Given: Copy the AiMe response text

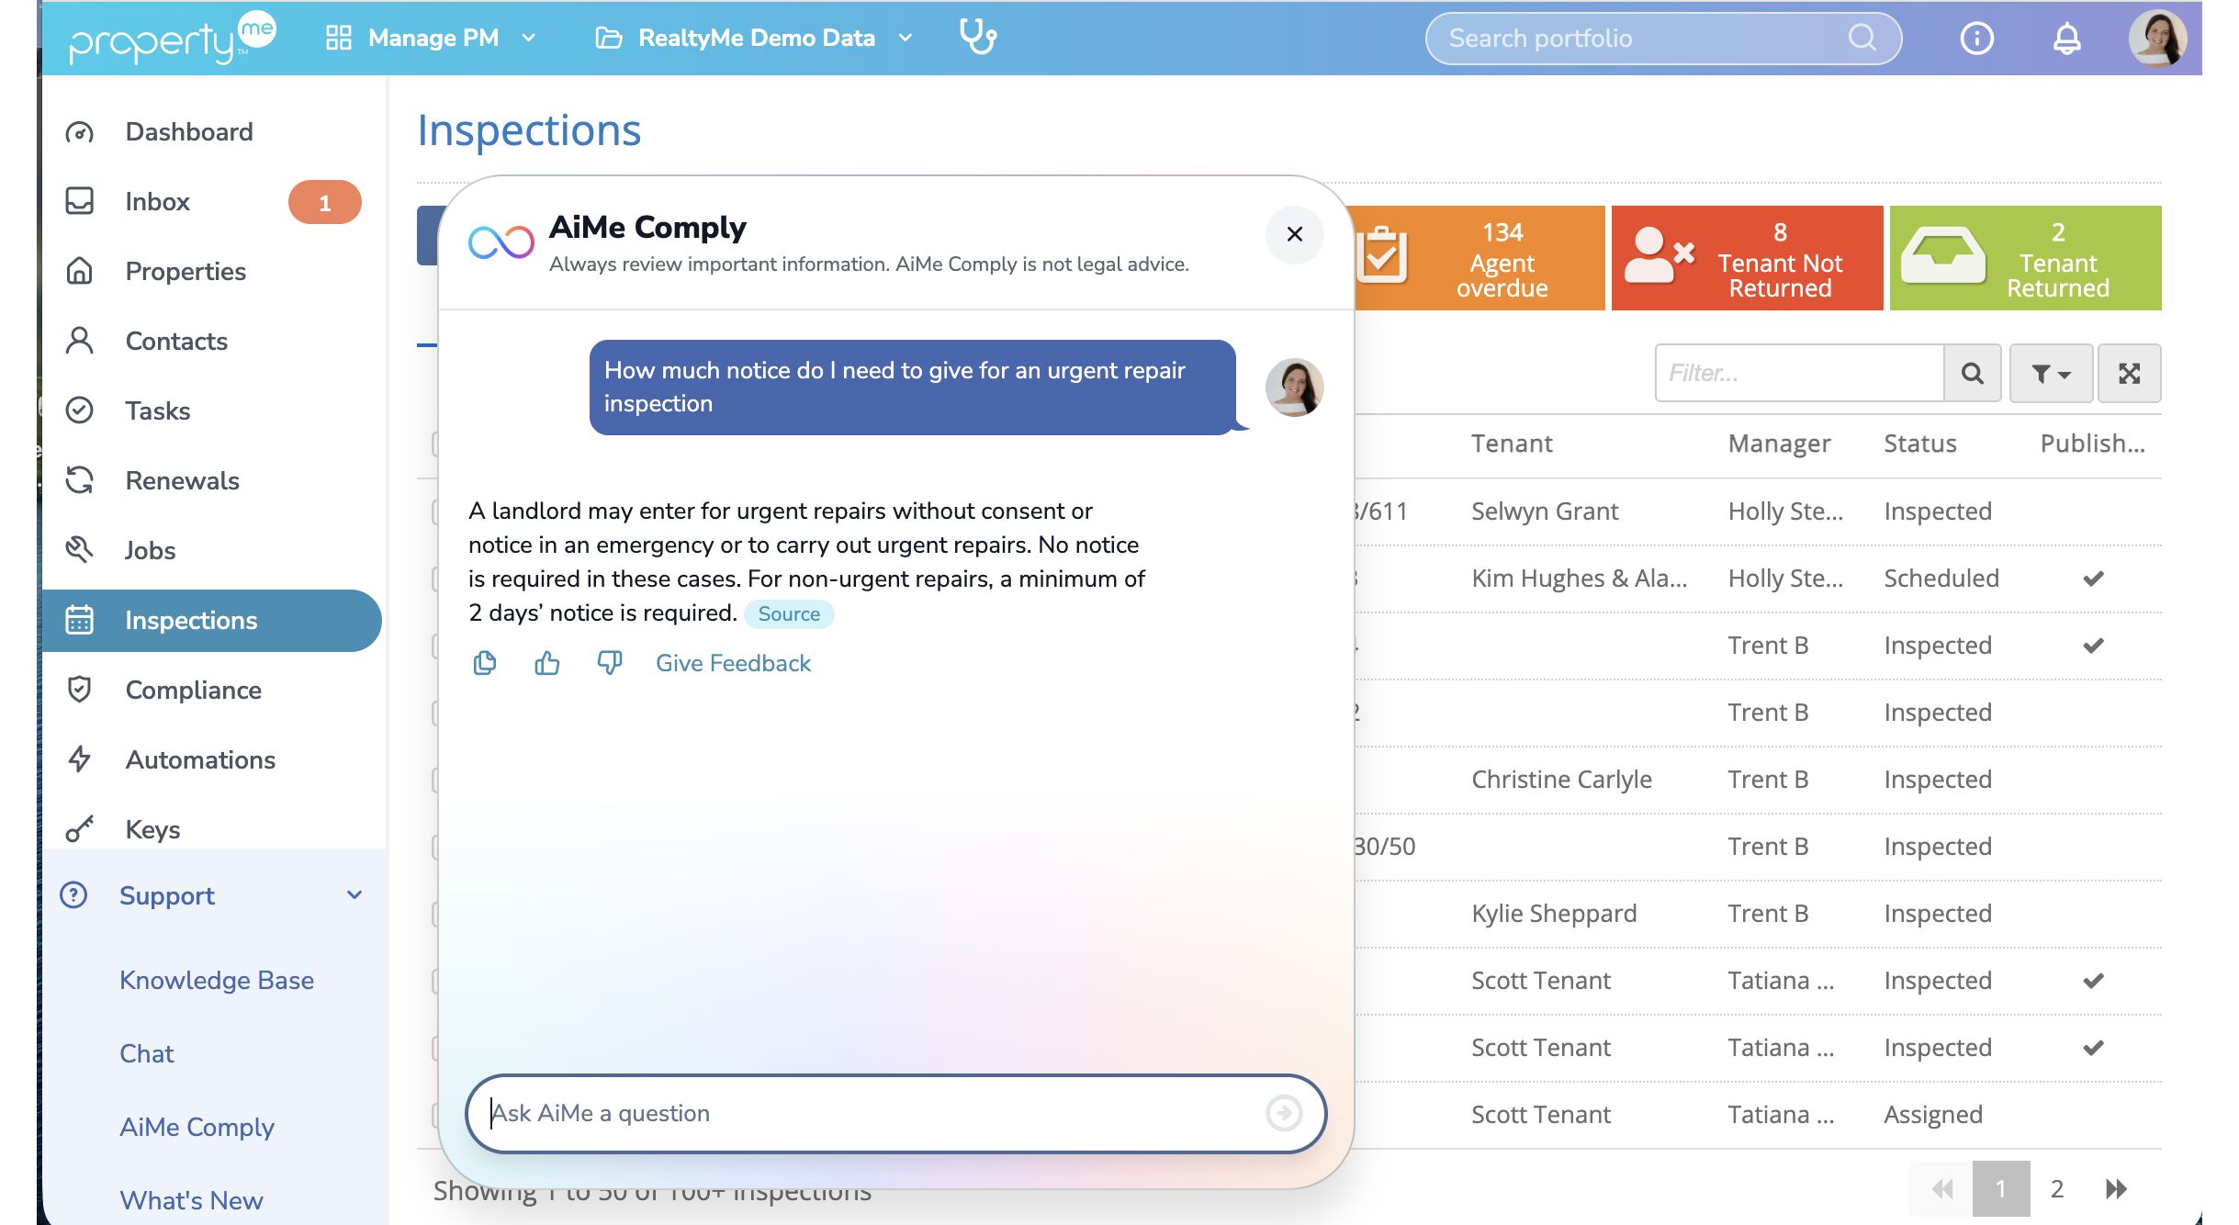Looking at the screenshot, I should [485, 663].
